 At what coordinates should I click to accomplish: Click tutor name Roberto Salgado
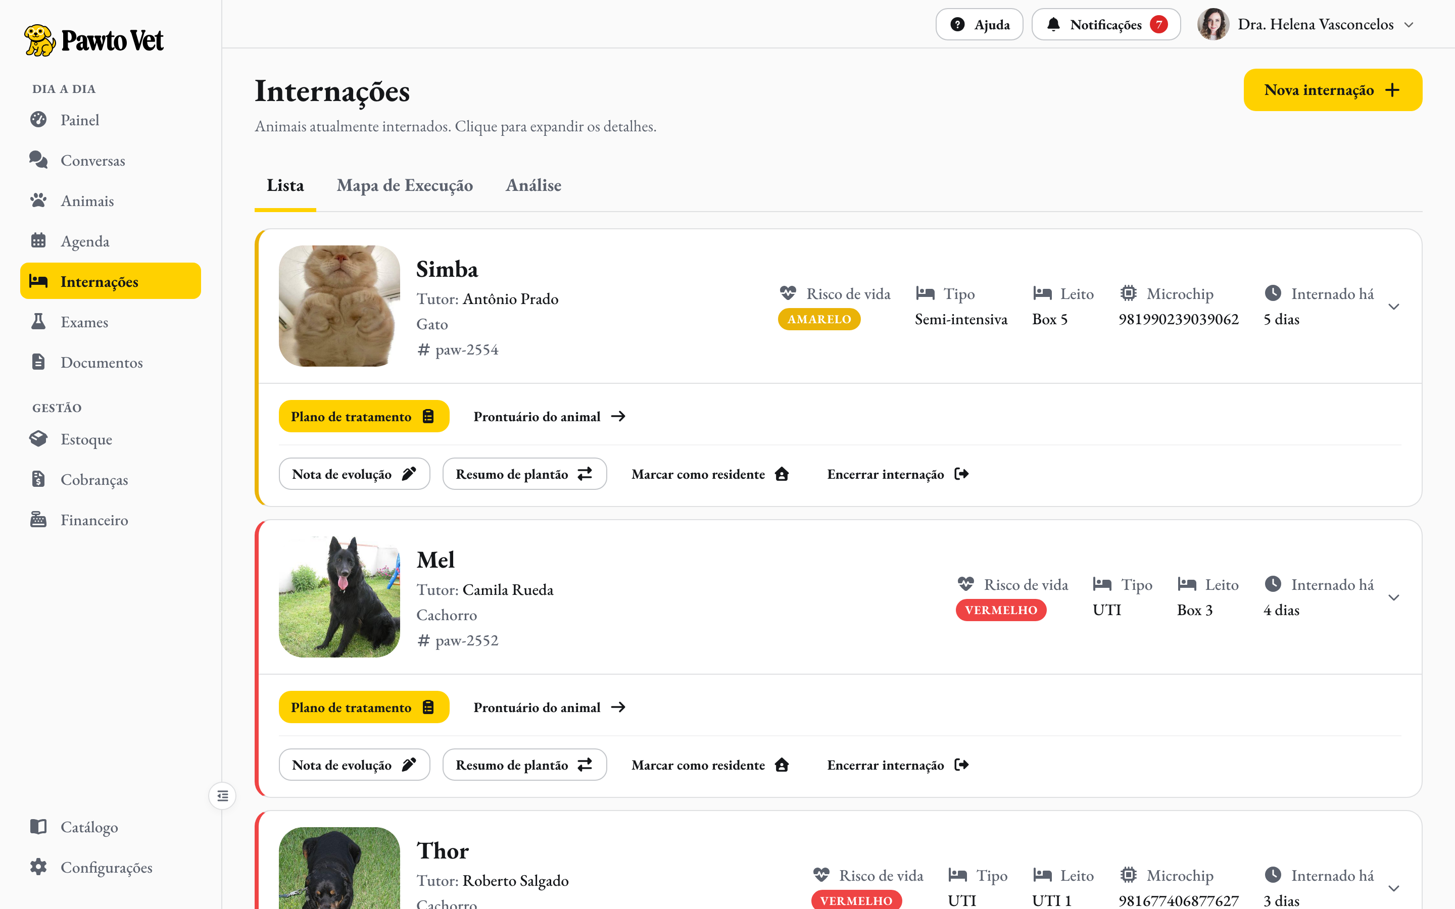(x=515, y=881)
